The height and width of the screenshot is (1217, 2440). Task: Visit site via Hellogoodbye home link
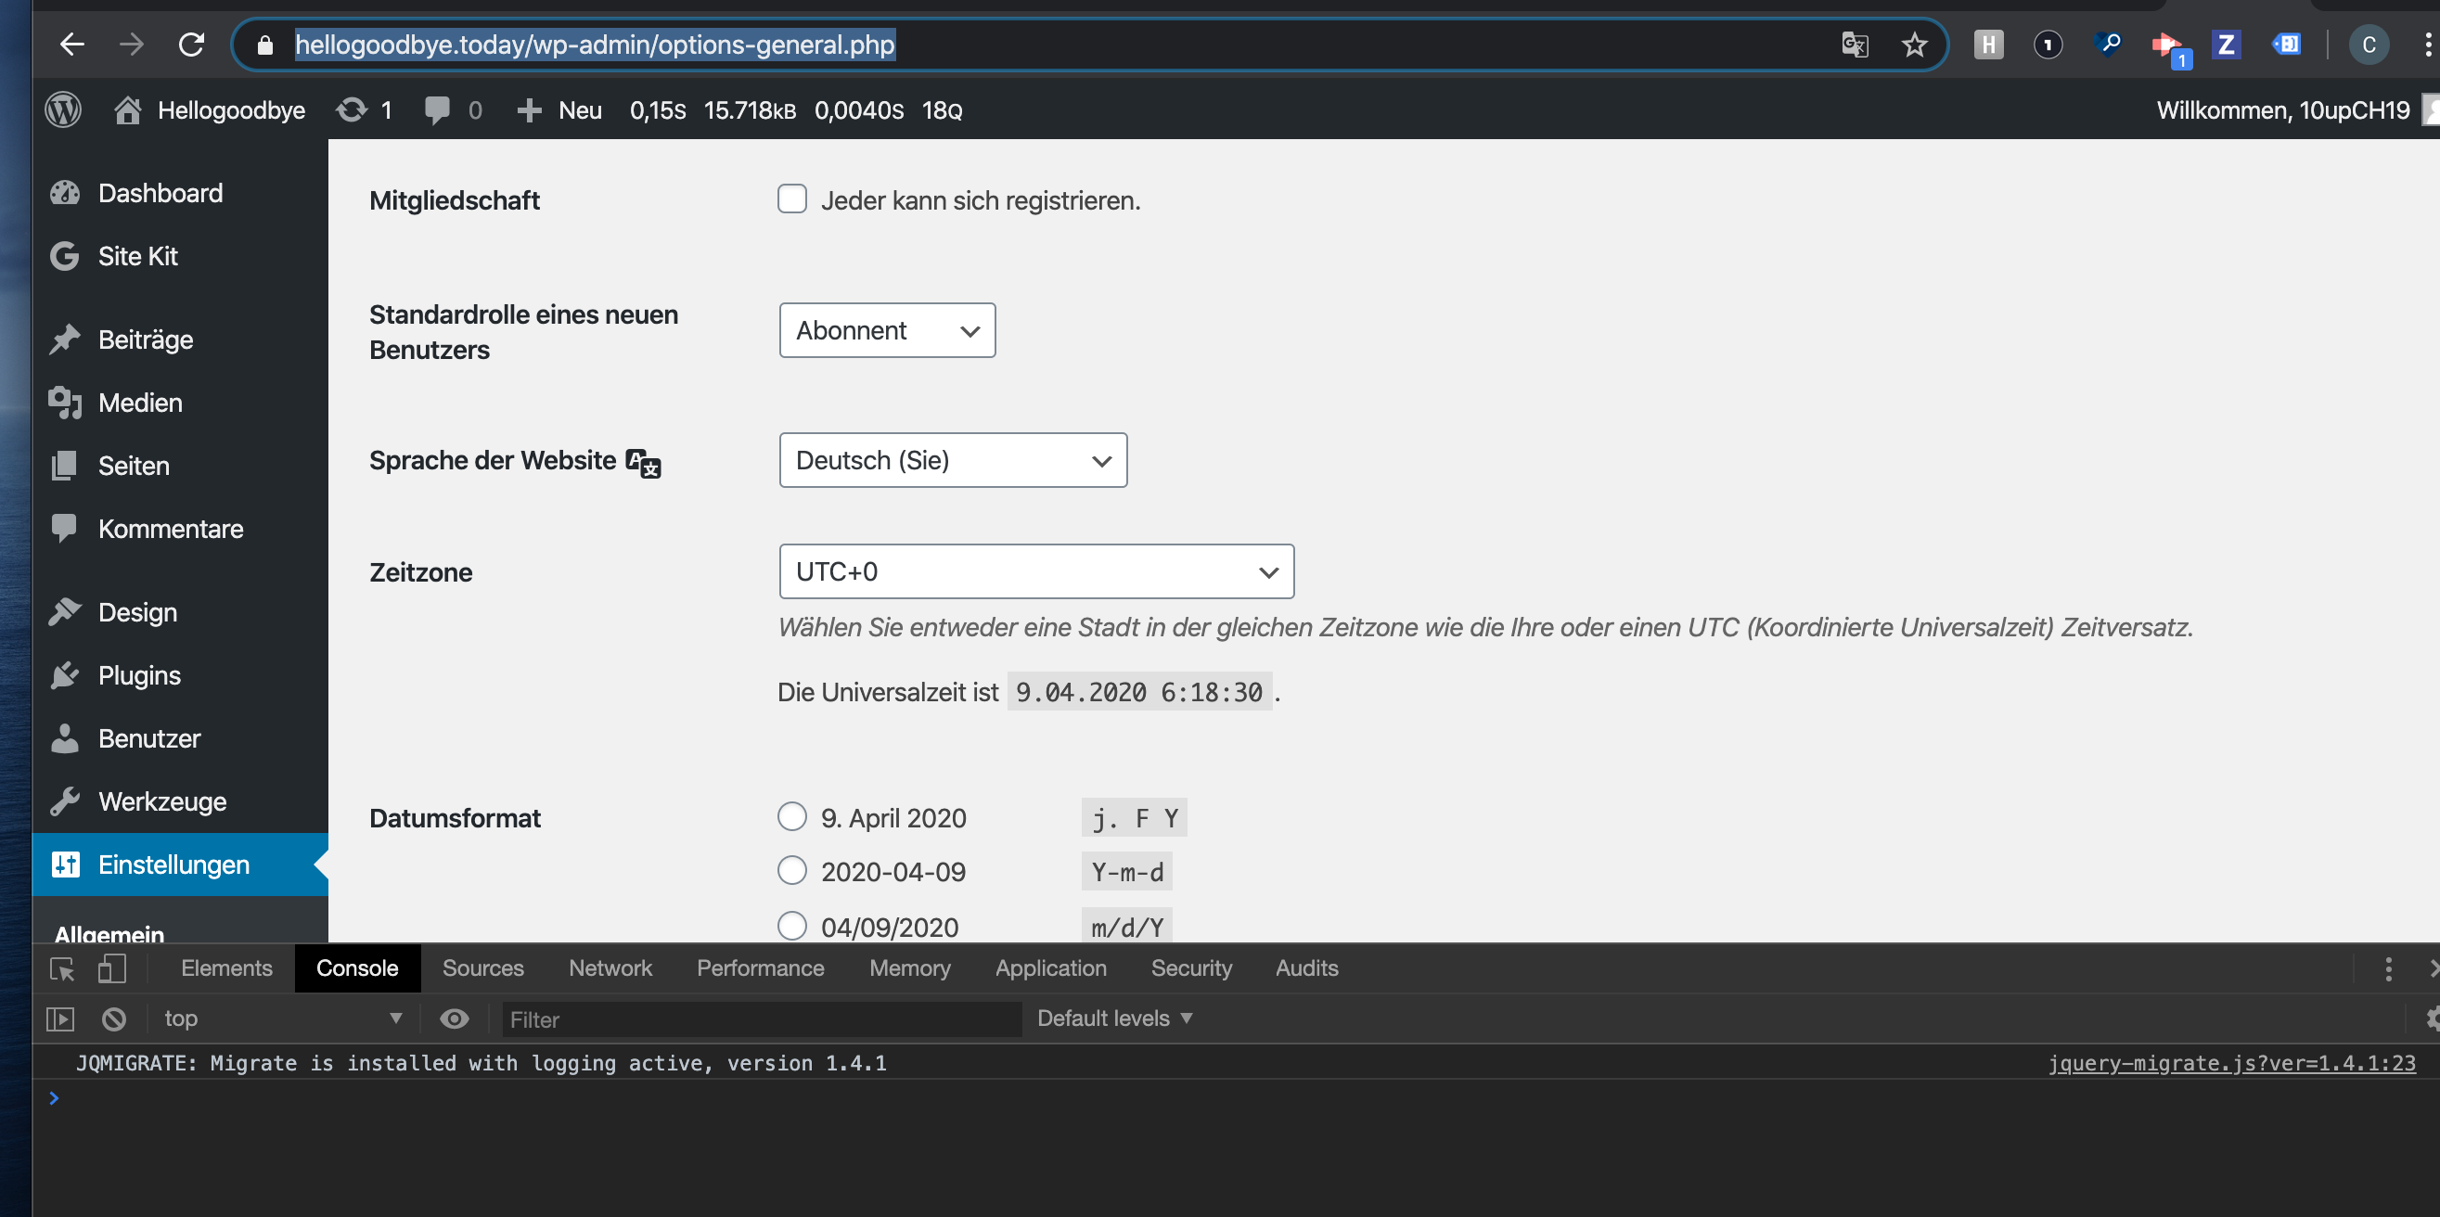click(210, 109)
